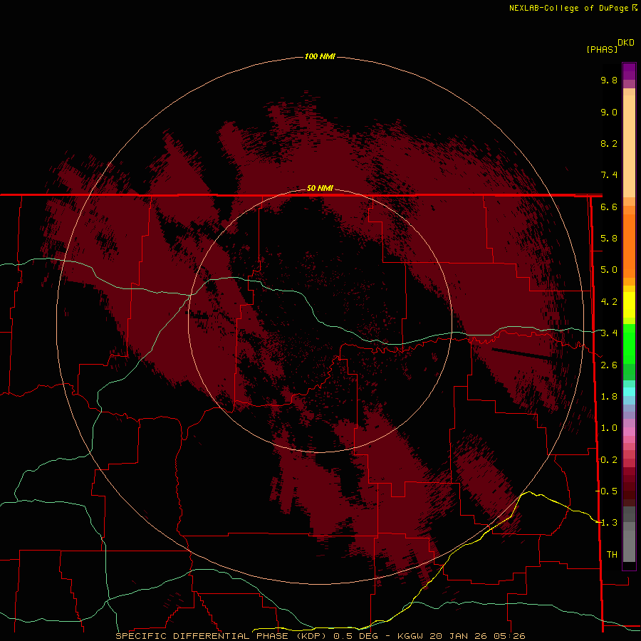Click the DKD unit label above the legend
The image size is (641, 641).
(x=626, y=43)
